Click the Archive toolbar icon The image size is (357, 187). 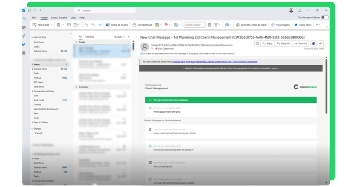tap(69, 25)
